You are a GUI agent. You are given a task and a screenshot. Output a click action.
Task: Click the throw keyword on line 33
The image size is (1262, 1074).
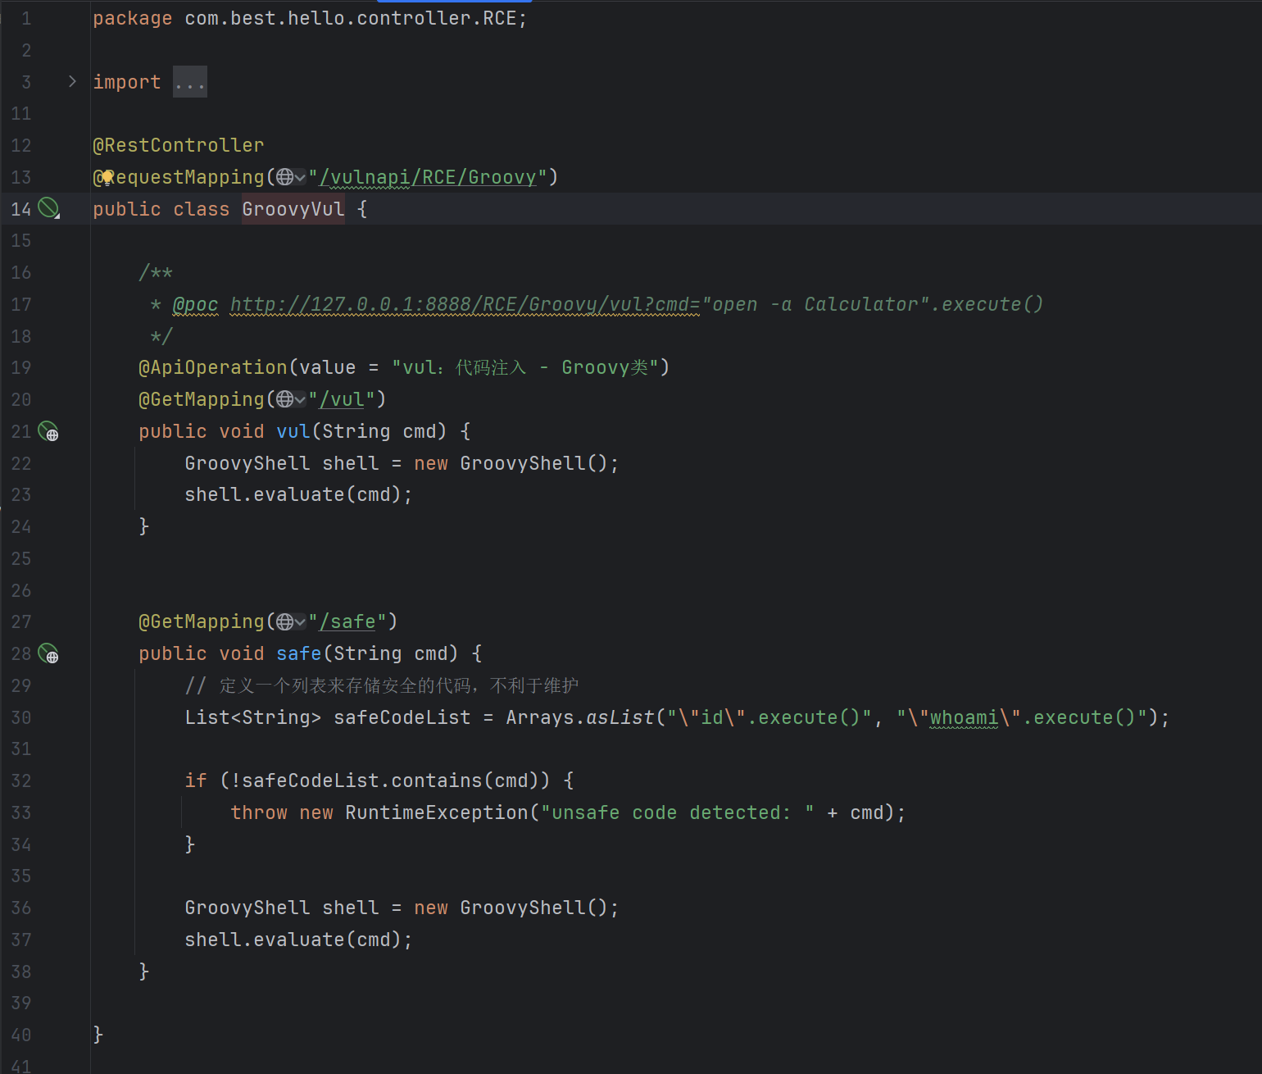[x=259, y=812]
